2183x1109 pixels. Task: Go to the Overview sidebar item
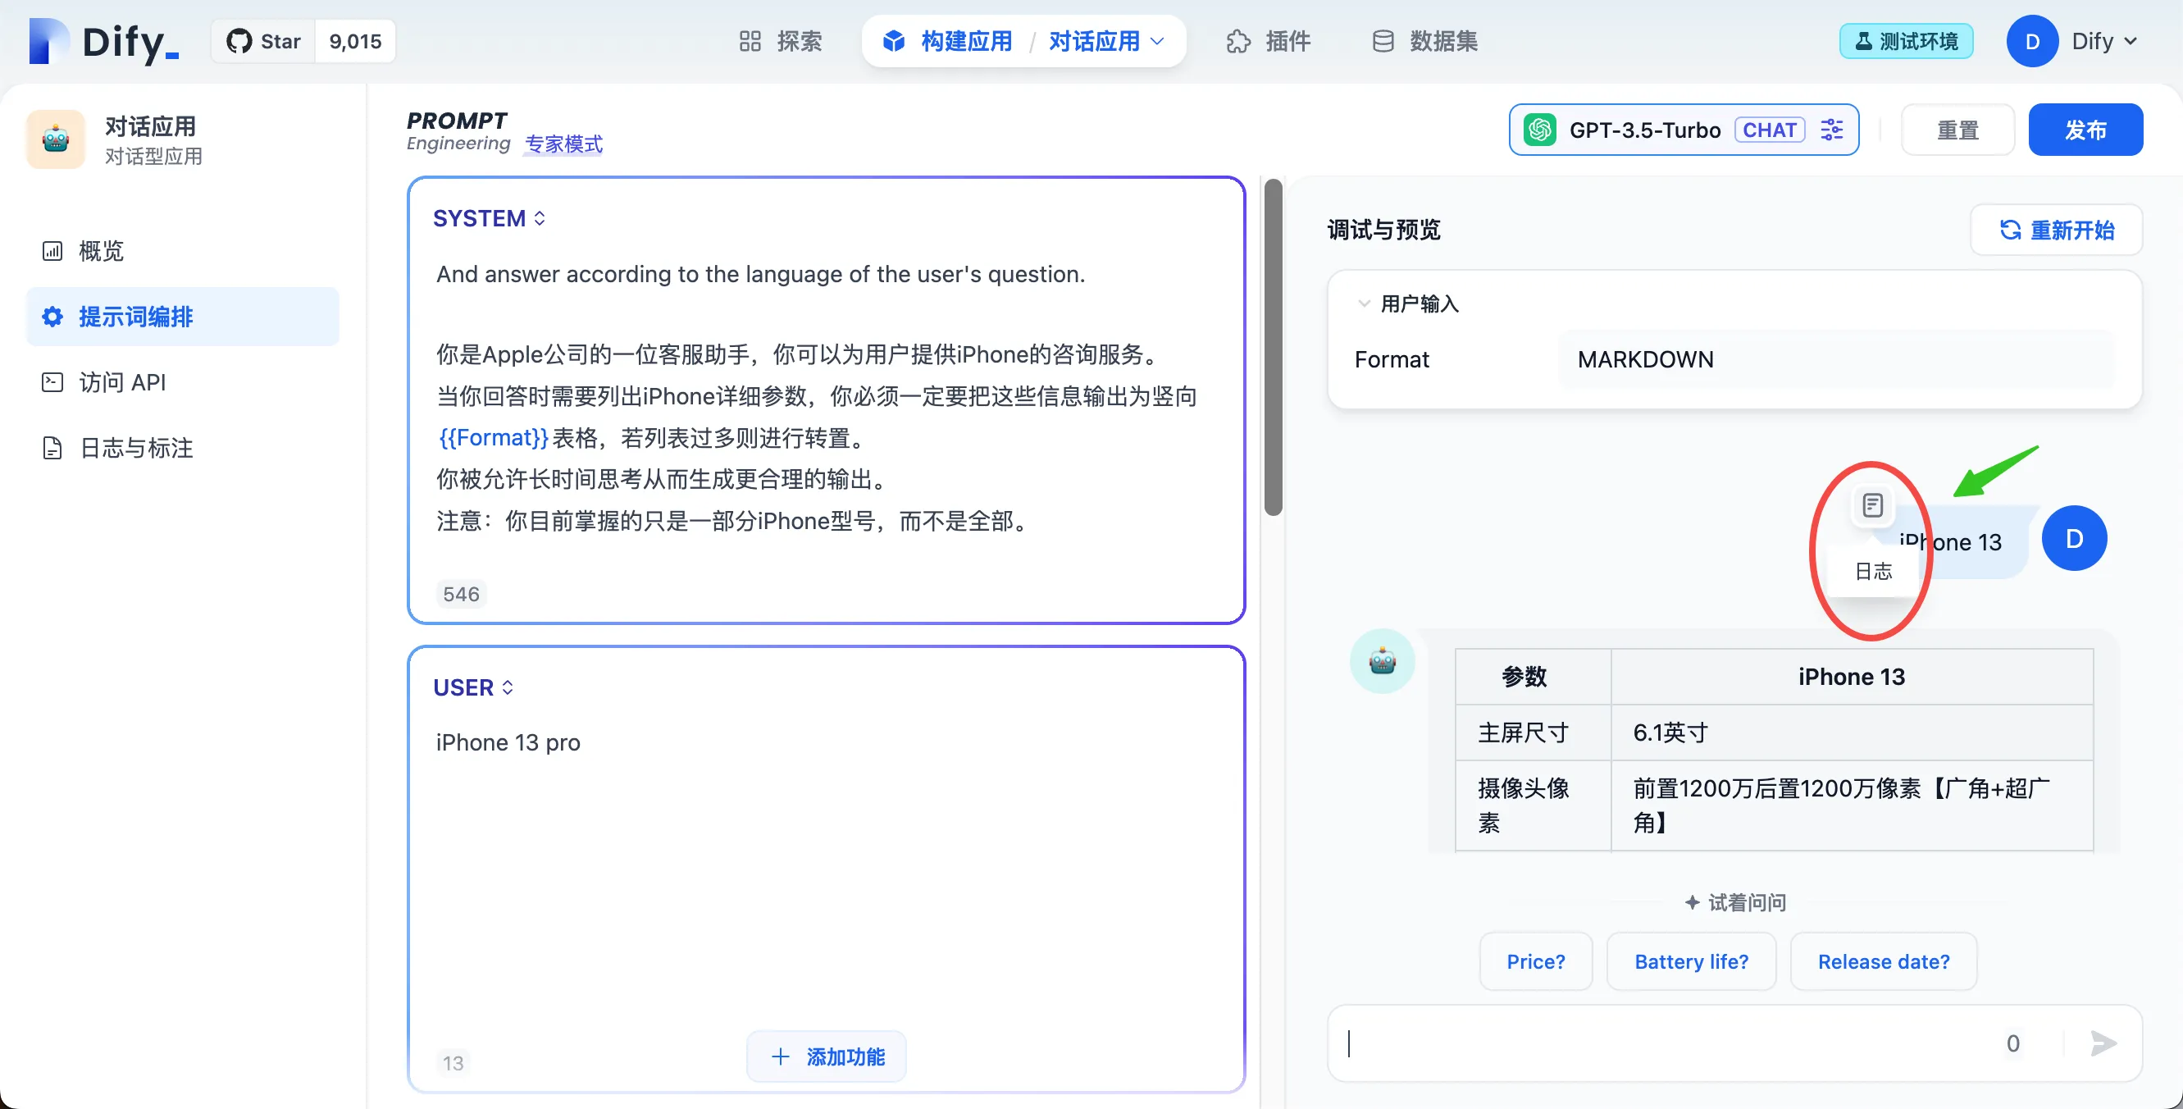[100, 251]
